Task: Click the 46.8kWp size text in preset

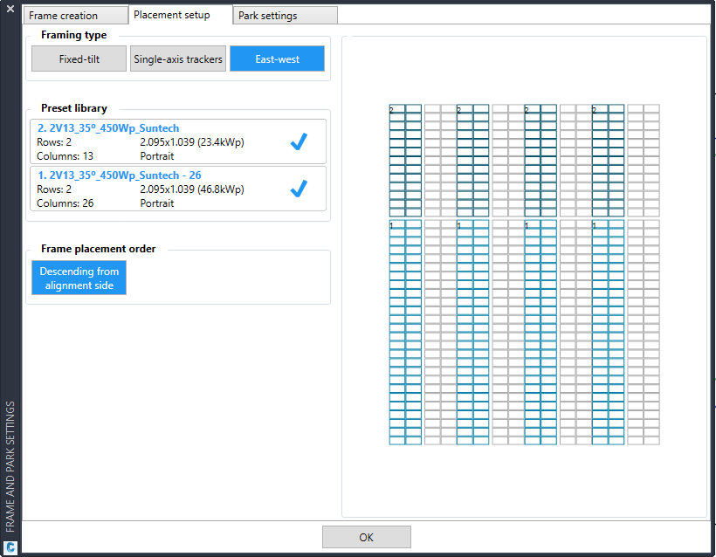Action: tap(192, 189)
